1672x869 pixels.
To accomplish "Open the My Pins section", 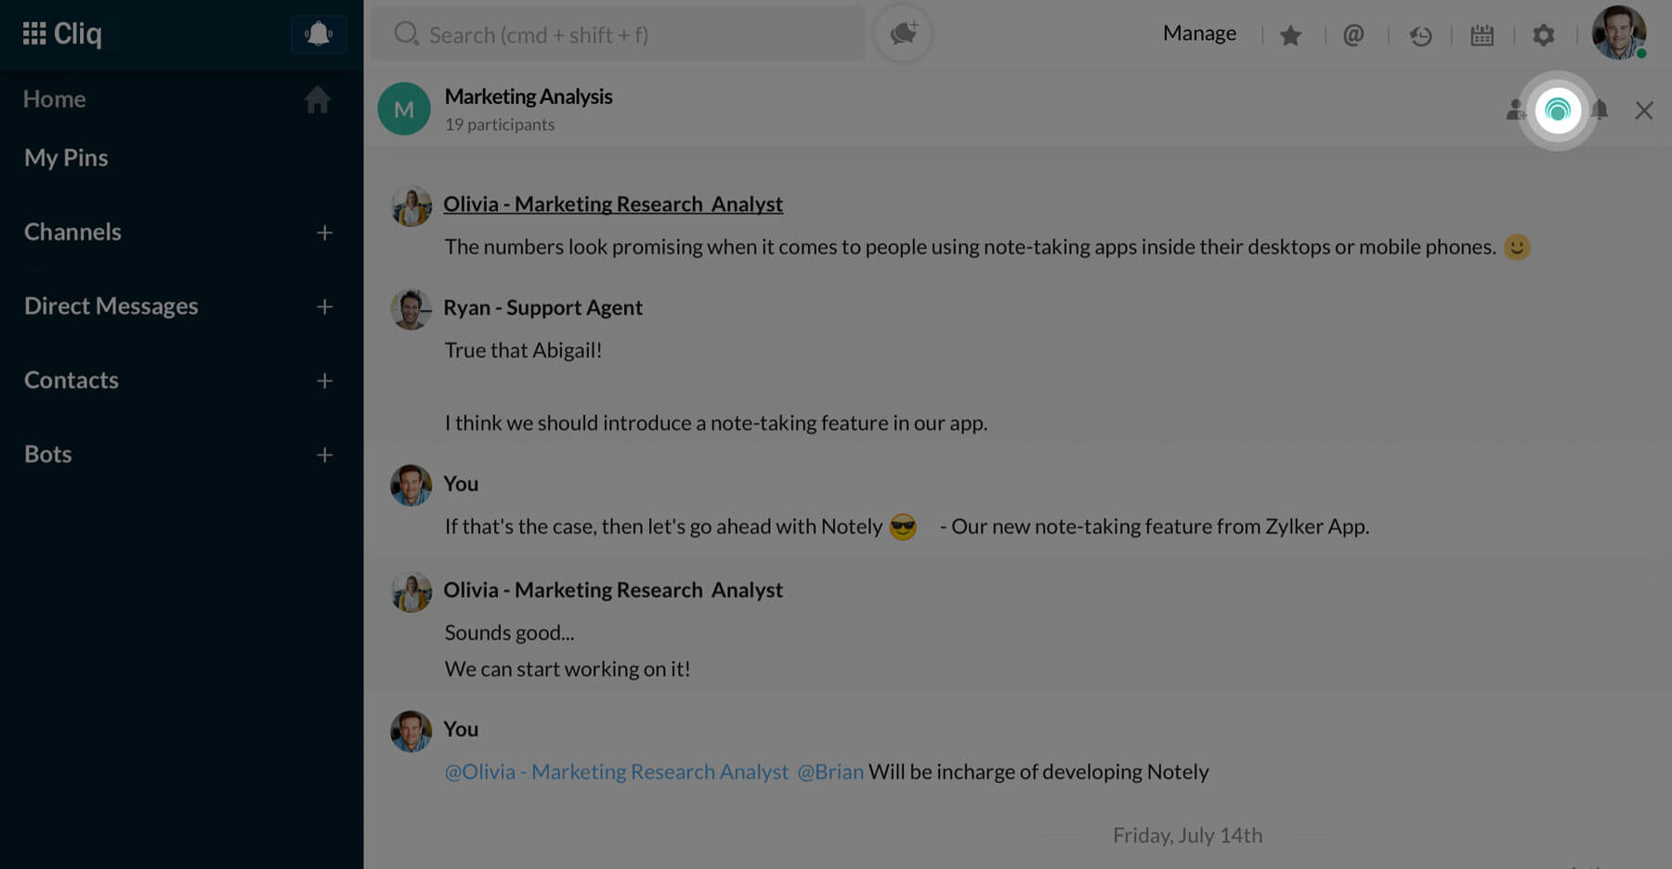I will tap(66, 158).
